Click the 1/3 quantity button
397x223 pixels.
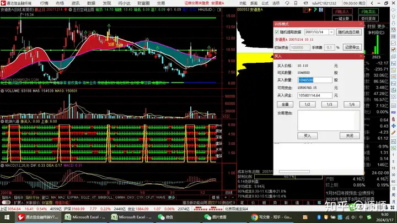coord(329,105)
